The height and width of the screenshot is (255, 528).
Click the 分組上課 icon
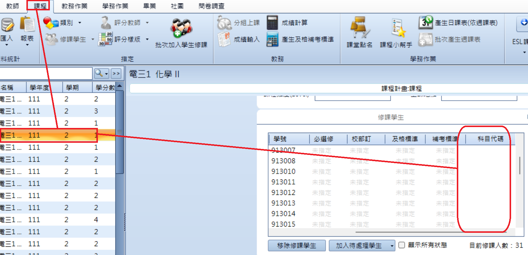click(224, 23)
